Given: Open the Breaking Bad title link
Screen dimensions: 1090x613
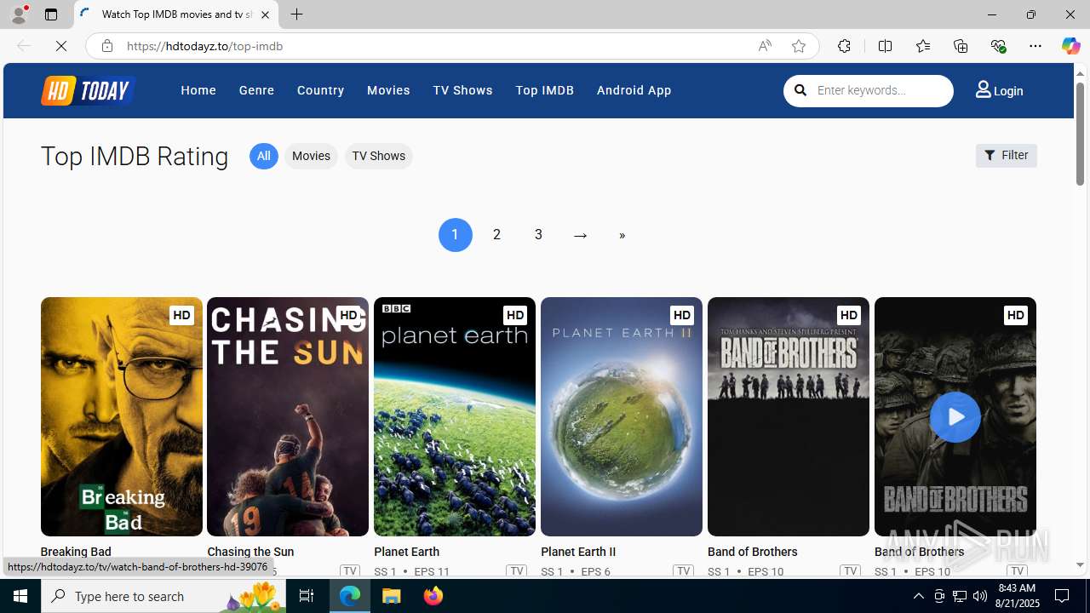Looking at the screenshot, I should pos(76,552).
